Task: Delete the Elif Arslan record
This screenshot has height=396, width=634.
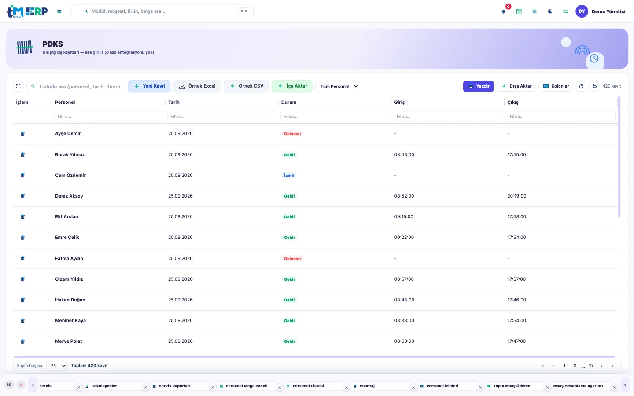Action: pos(23,216)
